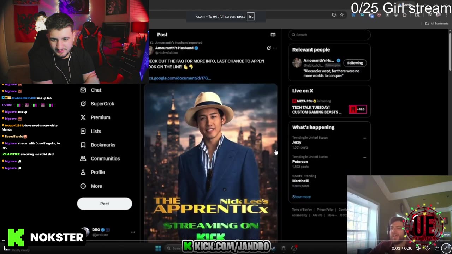This screenshot has height=254, width=452.
Task: Click the poster's @nickwicklee handle
Action: pos(166,53)
